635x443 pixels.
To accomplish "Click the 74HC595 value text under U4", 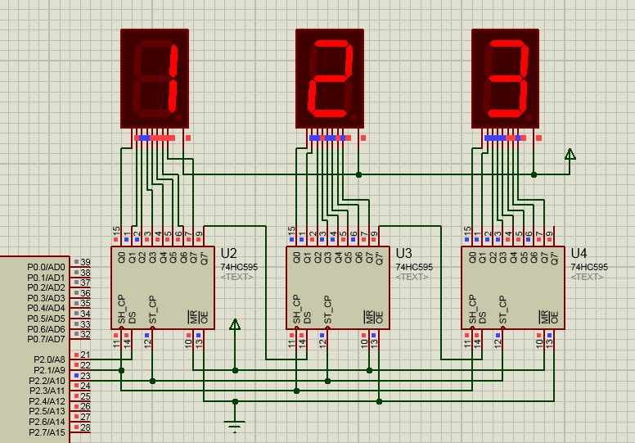I will 589,267.
